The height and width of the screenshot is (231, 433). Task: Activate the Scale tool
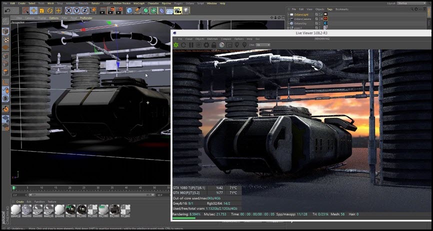pos(41,10)
